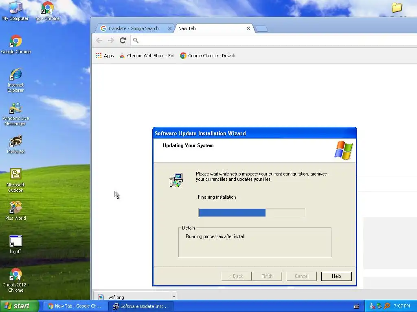
Task: Focus the Chrome address bar
Action: [x=274, y=40]
